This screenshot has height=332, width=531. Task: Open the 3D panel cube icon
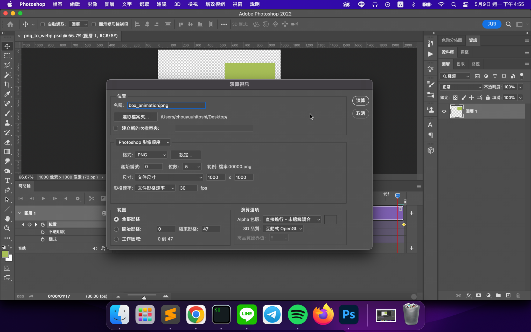tap(430, 150)
